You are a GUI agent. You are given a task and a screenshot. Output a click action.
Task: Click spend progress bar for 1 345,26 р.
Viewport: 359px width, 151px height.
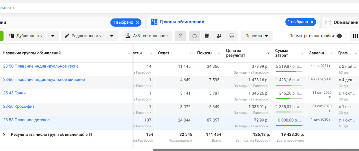[289, 99]
